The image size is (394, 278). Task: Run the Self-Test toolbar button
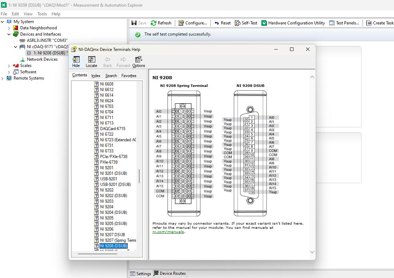(x=246, y=23)
